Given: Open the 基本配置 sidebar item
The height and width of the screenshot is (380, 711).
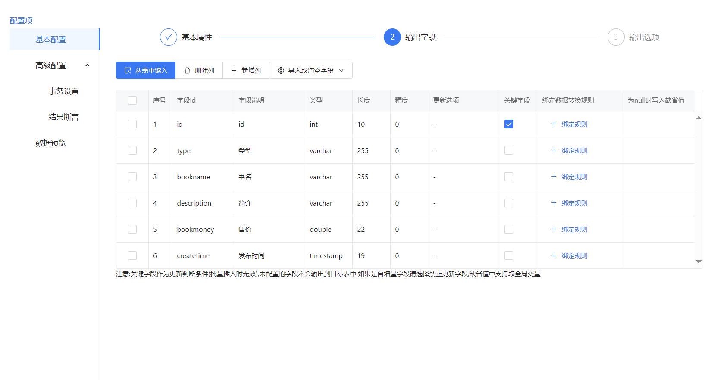Looking at the screenshot, I should (x=55, y=39).
